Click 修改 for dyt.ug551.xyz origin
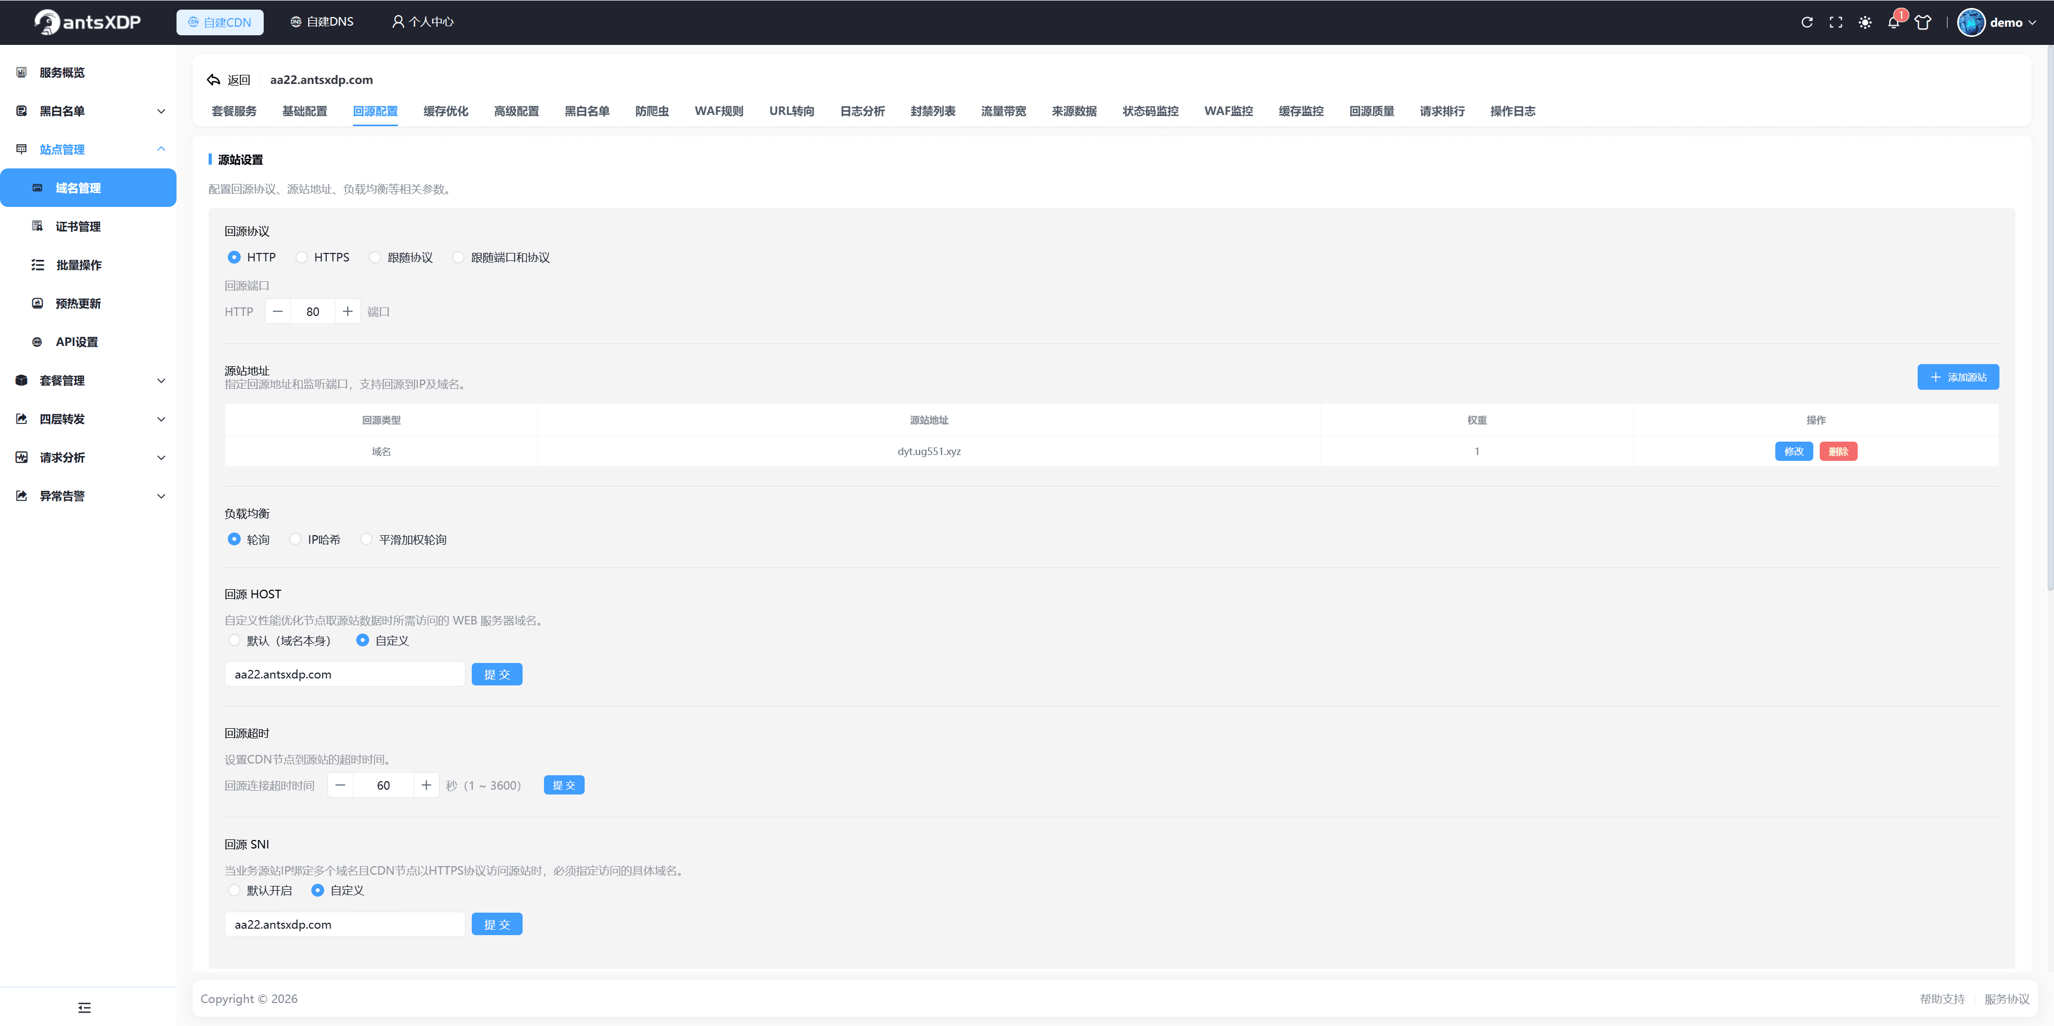2054x1026 pixels. coord(1794,451)
